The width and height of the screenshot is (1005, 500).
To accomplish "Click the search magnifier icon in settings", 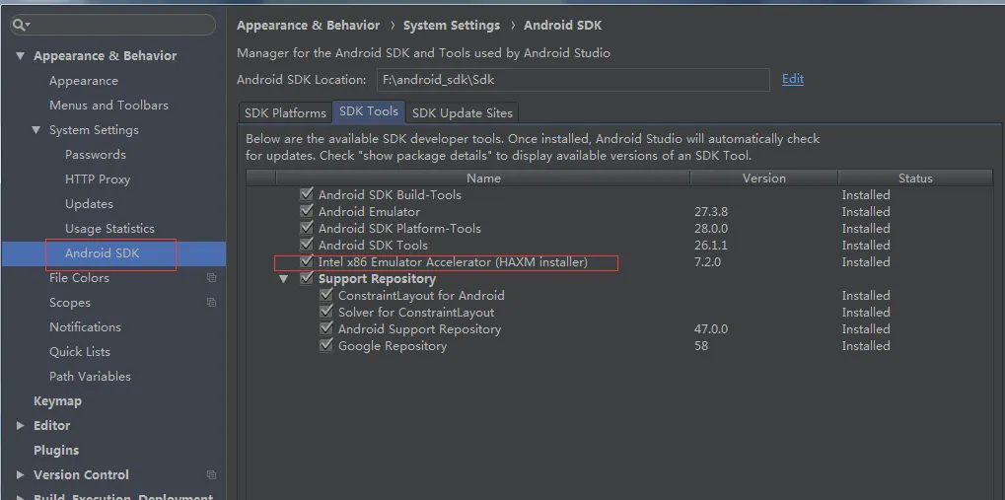I will click(x=20, y=25).
